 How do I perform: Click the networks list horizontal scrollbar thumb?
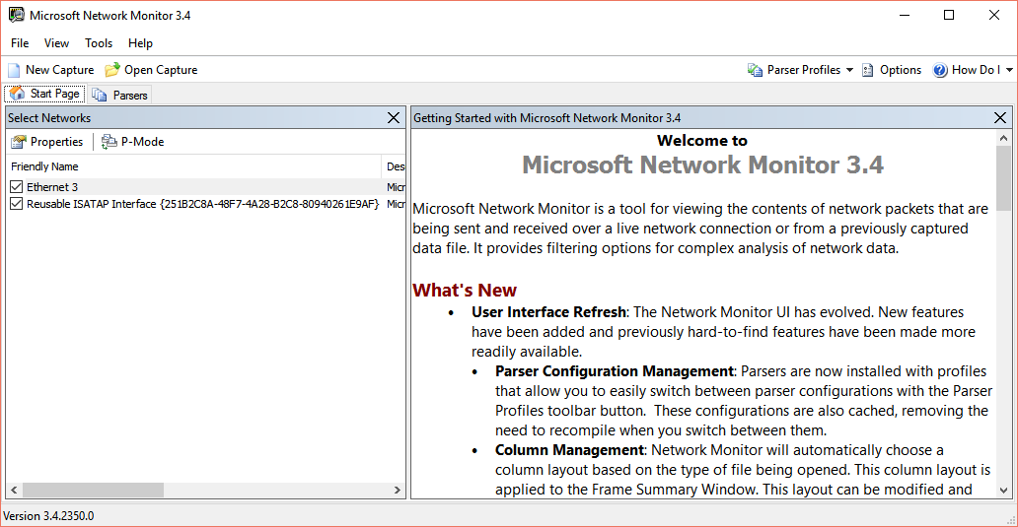click(93, 490)
